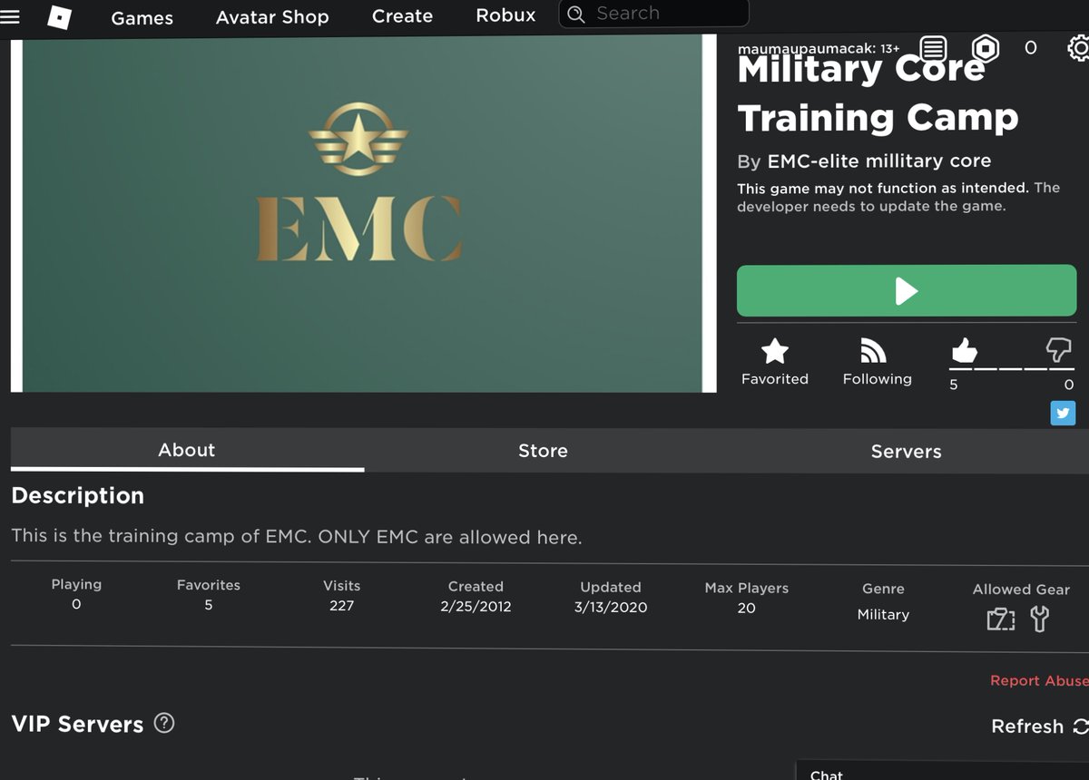Click the search magnifier icon
This screenshot has height=780, width=1089.
[x=575, y=14]
